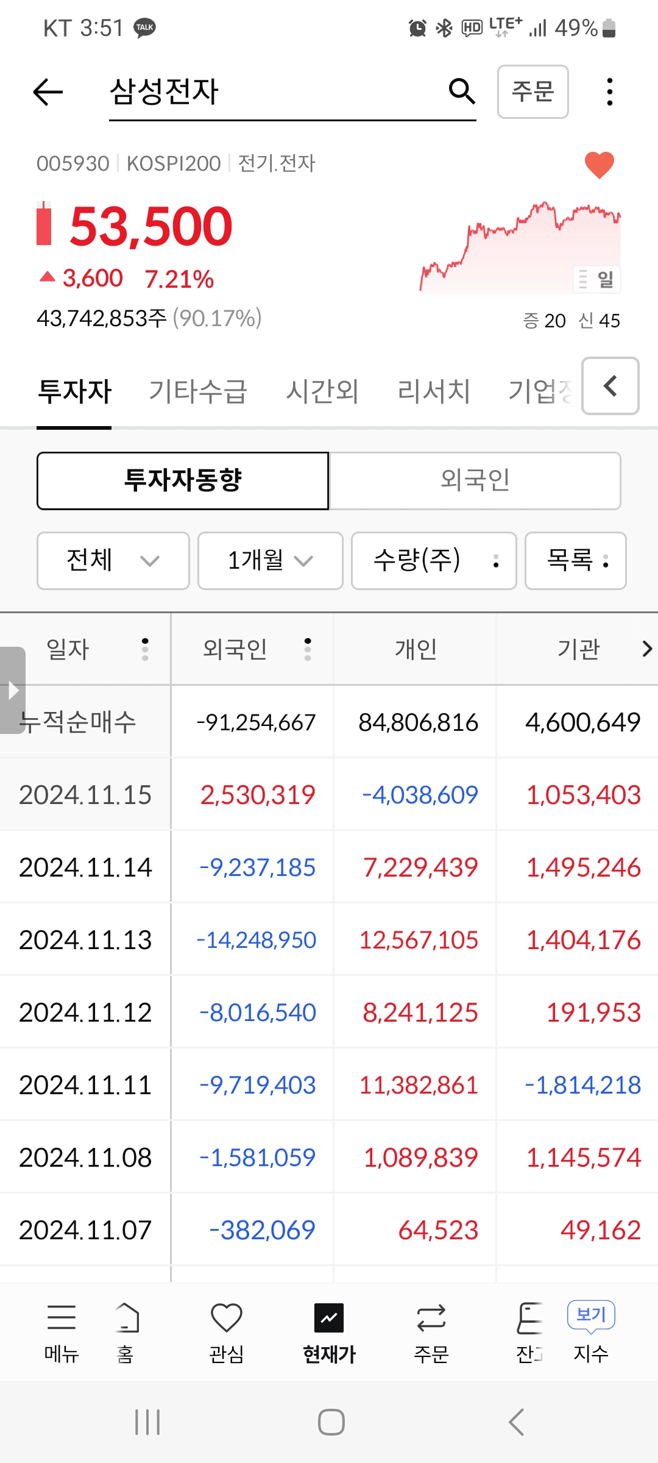Expand the left side panel handle
This screenshot has height=1463, width=658.
click(12, 690)
